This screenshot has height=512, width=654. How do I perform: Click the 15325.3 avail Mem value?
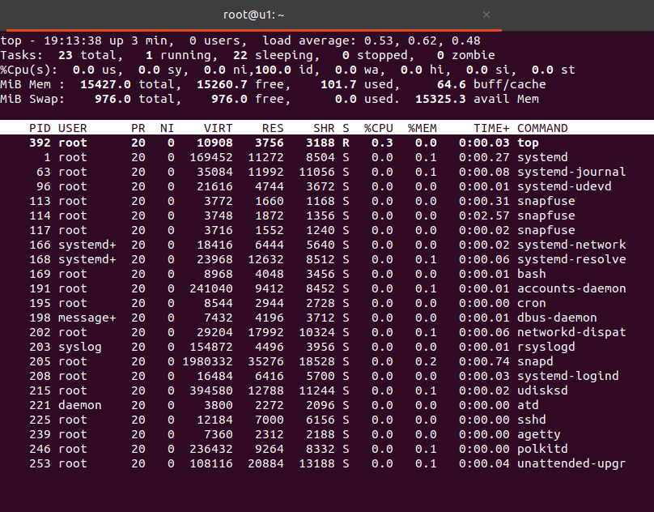(440, 100)
